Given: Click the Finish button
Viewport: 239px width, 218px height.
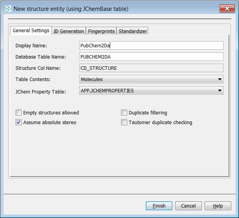Looking at the screenshot, I should coord(159,206).
